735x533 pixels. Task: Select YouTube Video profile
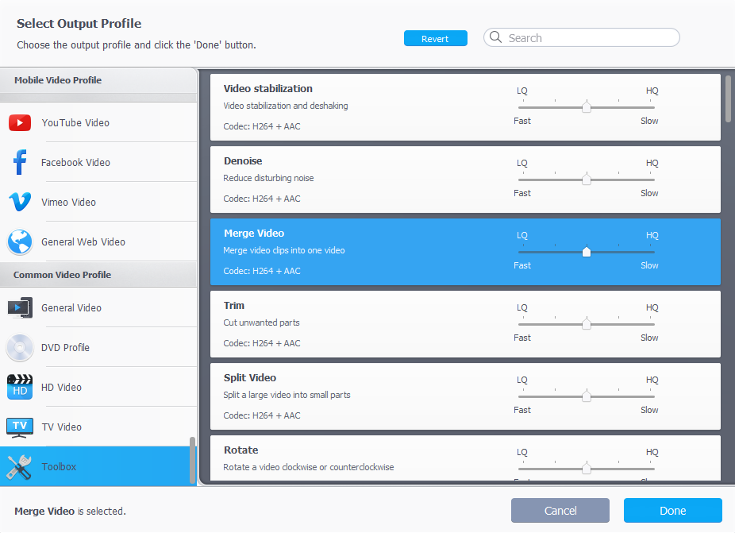98,123
